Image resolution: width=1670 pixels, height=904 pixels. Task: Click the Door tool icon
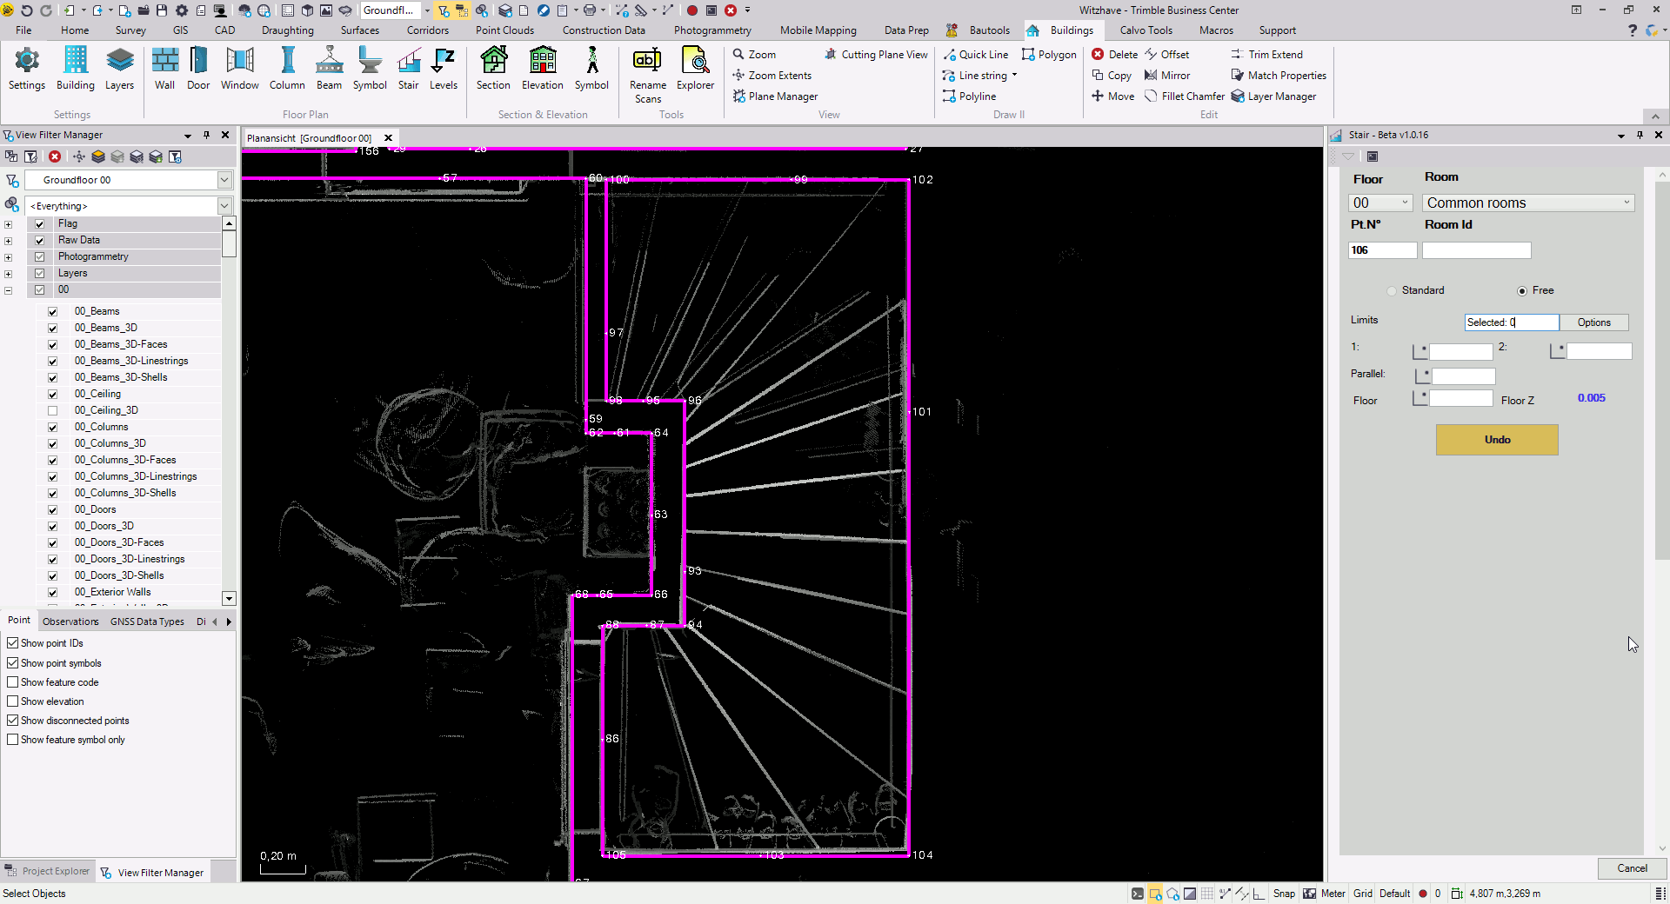pos(198,69)
